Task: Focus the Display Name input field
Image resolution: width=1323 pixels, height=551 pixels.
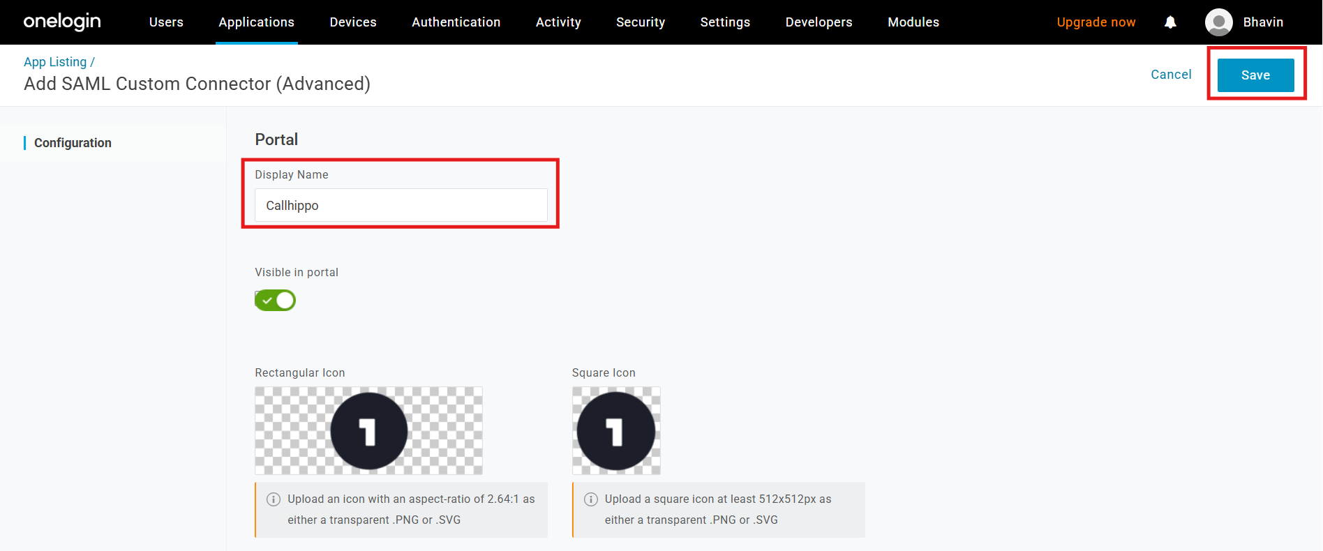Action: click(x=401, y=205)
